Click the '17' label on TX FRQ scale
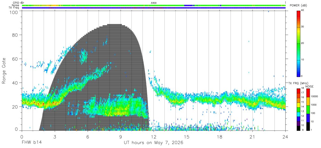321x148 pixels. (302, 93)
